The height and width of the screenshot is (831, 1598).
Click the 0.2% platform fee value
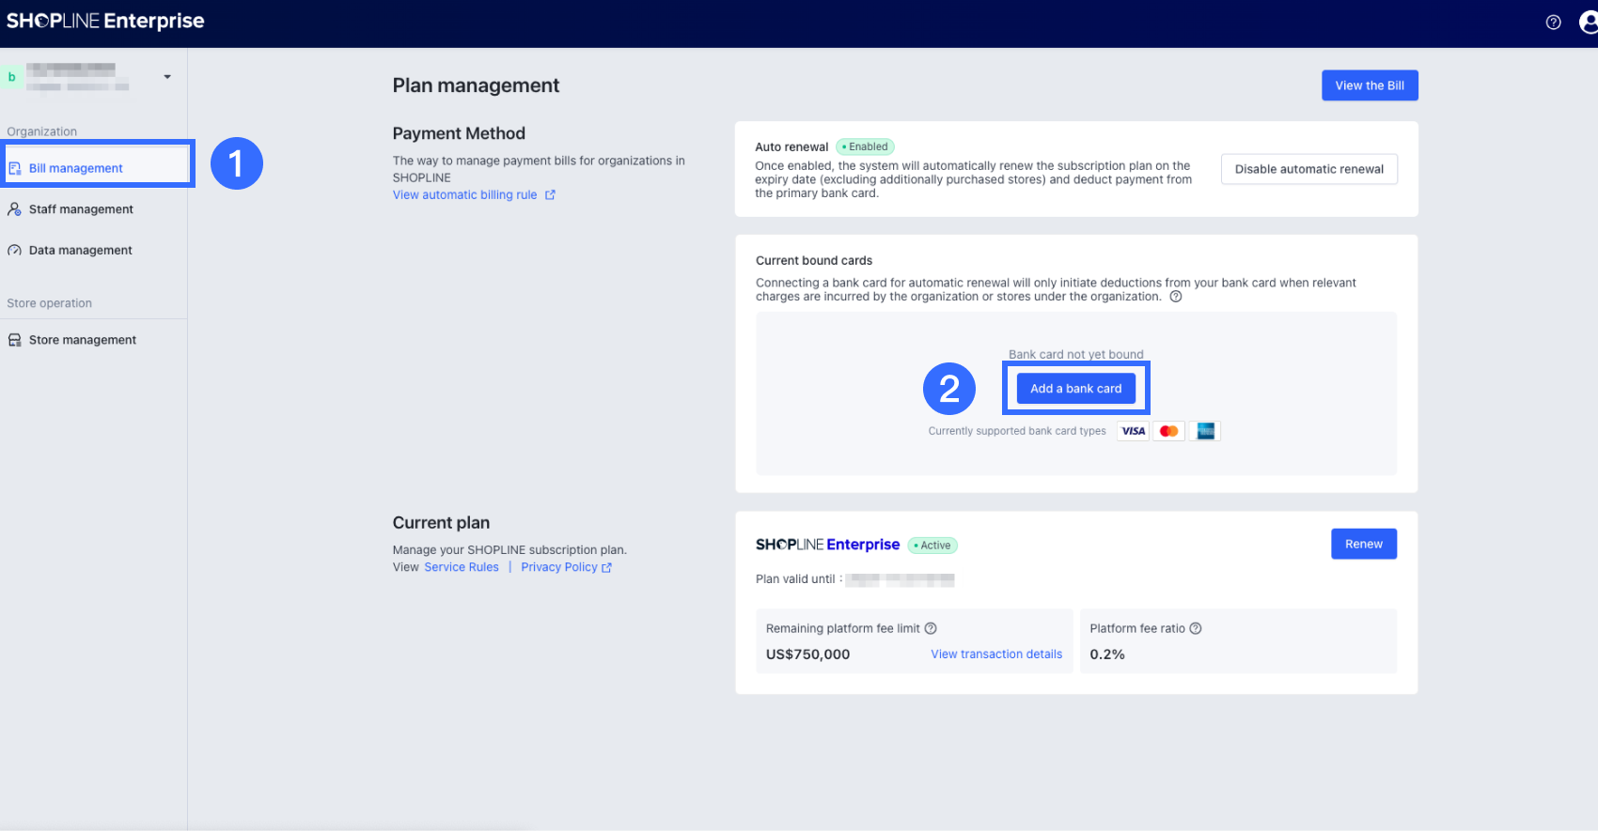pos(1107,654)
